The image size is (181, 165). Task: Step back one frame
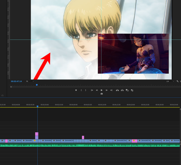[97, 90]
